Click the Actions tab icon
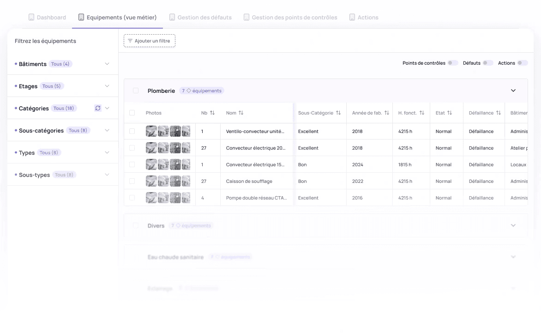Image resolution: width=541 pixels, height=333 pixels. click(x=352, y=17)
